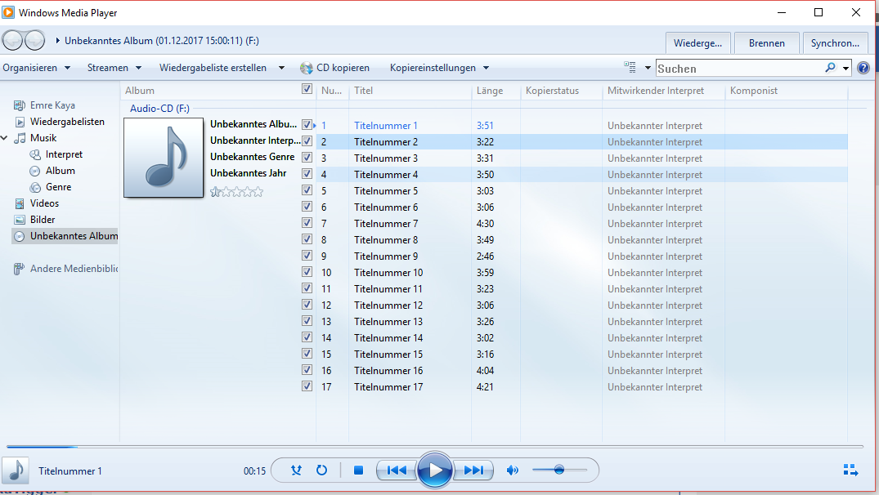Click the Kopierstatus column header

click(x=562, y=91)
